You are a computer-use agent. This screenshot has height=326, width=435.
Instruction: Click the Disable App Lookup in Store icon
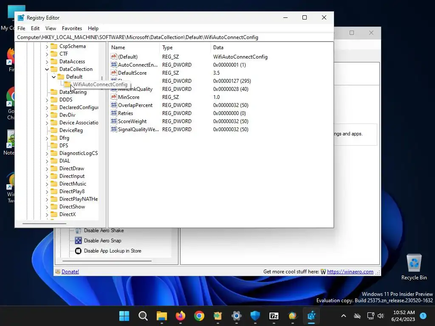(78, 251)
